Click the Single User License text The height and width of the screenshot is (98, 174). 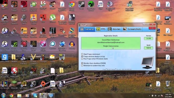pos(111,46)
